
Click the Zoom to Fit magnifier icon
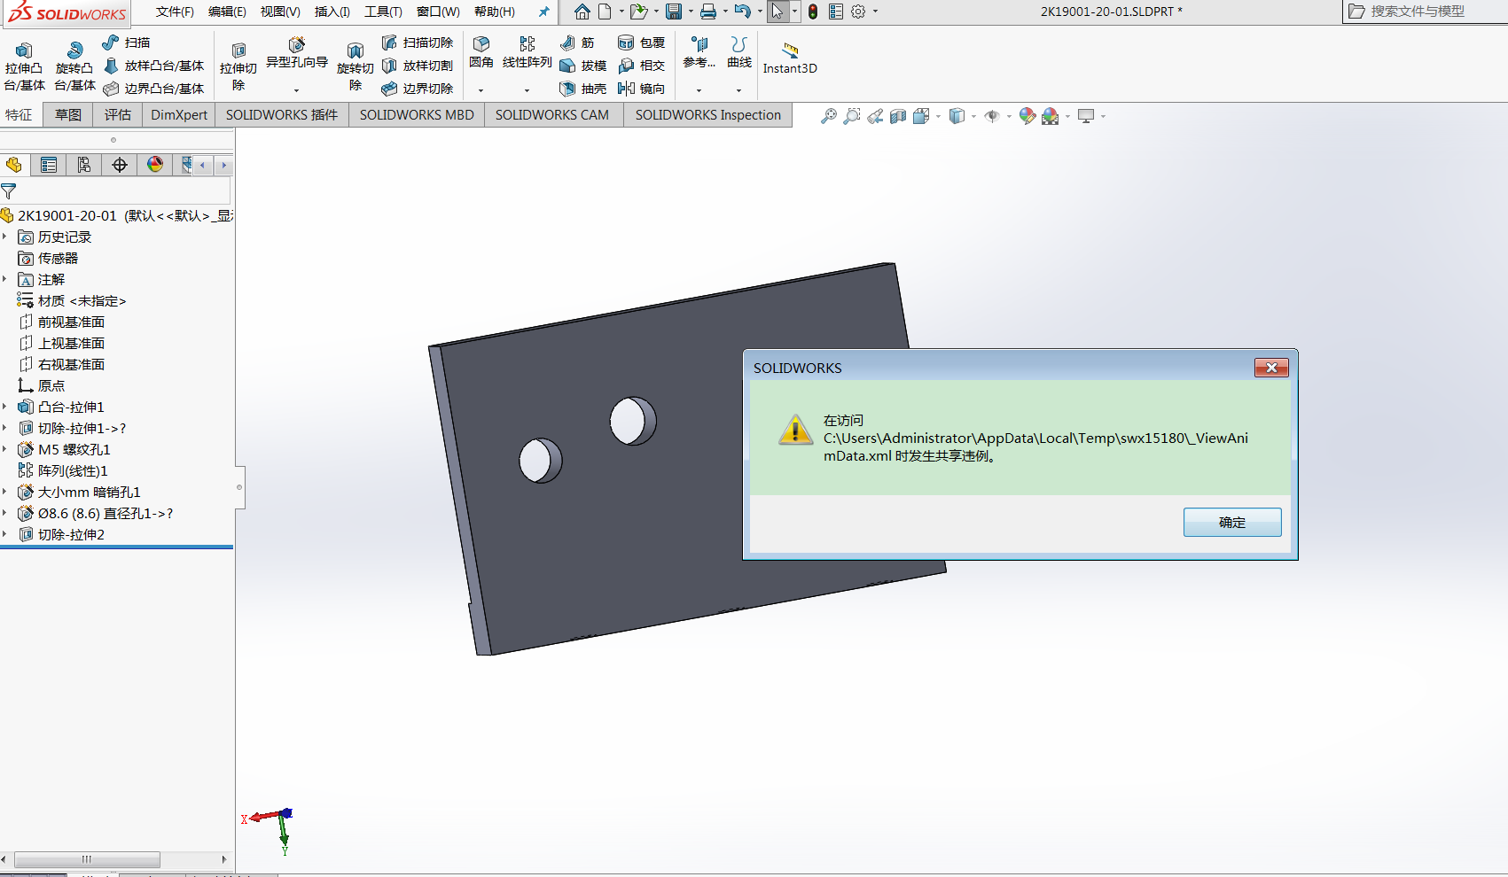(x=828, y=116)
